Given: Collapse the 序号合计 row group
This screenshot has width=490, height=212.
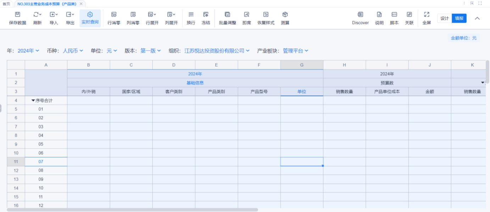Looking at the screenshot, I should click(x=33, y=101).
